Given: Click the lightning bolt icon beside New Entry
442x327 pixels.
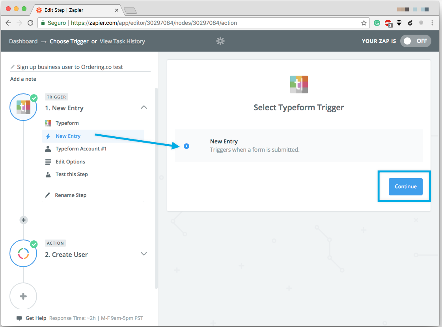Looking at the screenshot, I should point(48,136).
